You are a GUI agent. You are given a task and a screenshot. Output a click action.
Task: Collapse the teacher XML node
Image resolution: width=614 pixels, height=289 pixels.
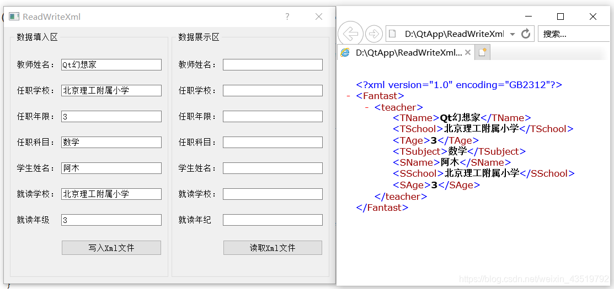366,107
